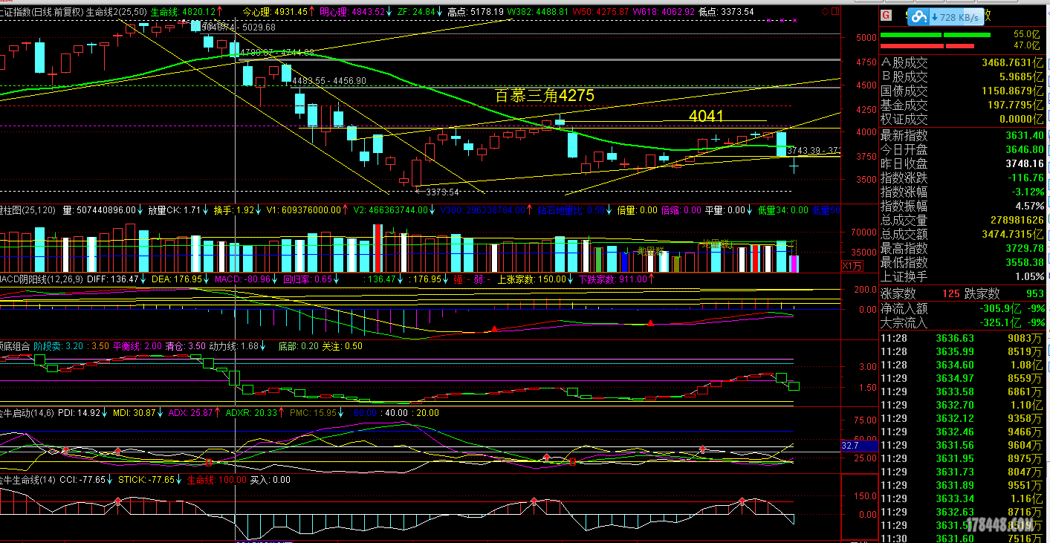
Task: Click the 下跌家数: 911.00 value
Action: pos(612,279)
